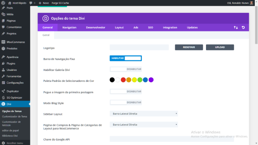Click the plus icon beside Novo
This screenshot has height=145, width=258.
click(40, 3)
